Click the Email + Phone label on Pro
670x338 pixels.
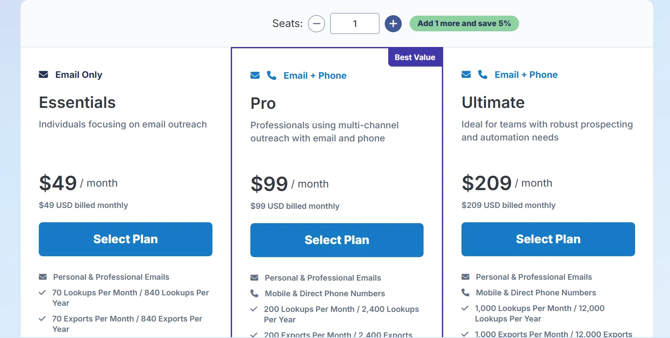click(x=315, y=76)
